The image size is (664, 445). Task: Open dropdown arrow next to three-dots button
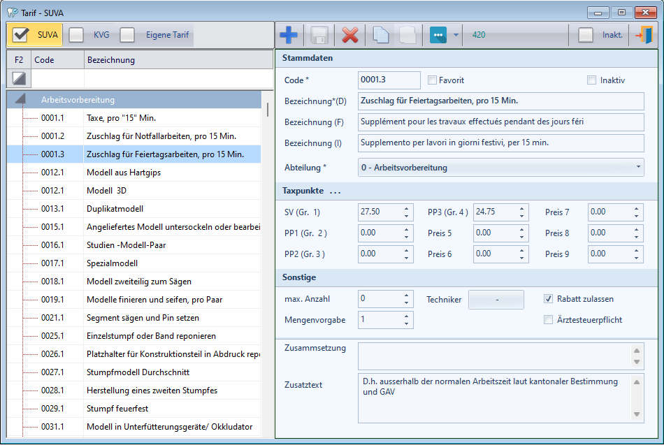point(456,35)
